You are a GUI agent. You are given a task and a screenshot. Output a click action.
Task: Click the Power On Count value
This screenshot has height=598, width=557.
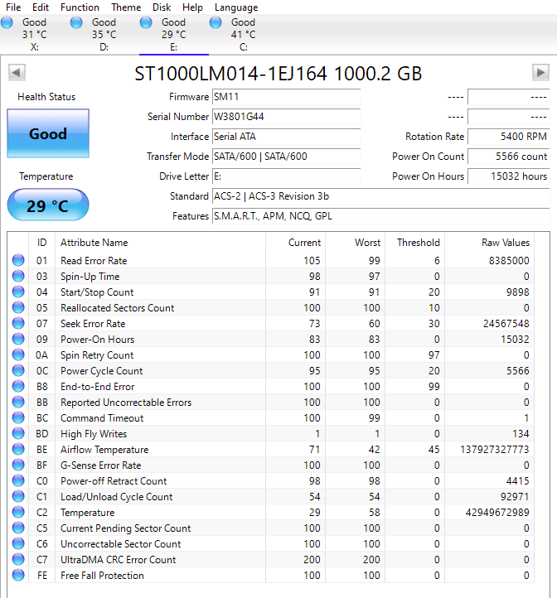[x=509, y=157]
